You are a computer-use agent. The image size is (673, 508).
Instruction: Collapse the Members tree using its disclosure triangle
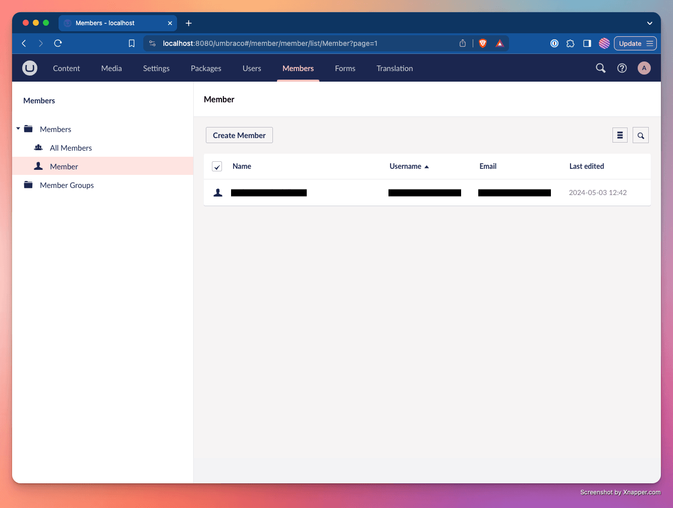tap(18, 129)
